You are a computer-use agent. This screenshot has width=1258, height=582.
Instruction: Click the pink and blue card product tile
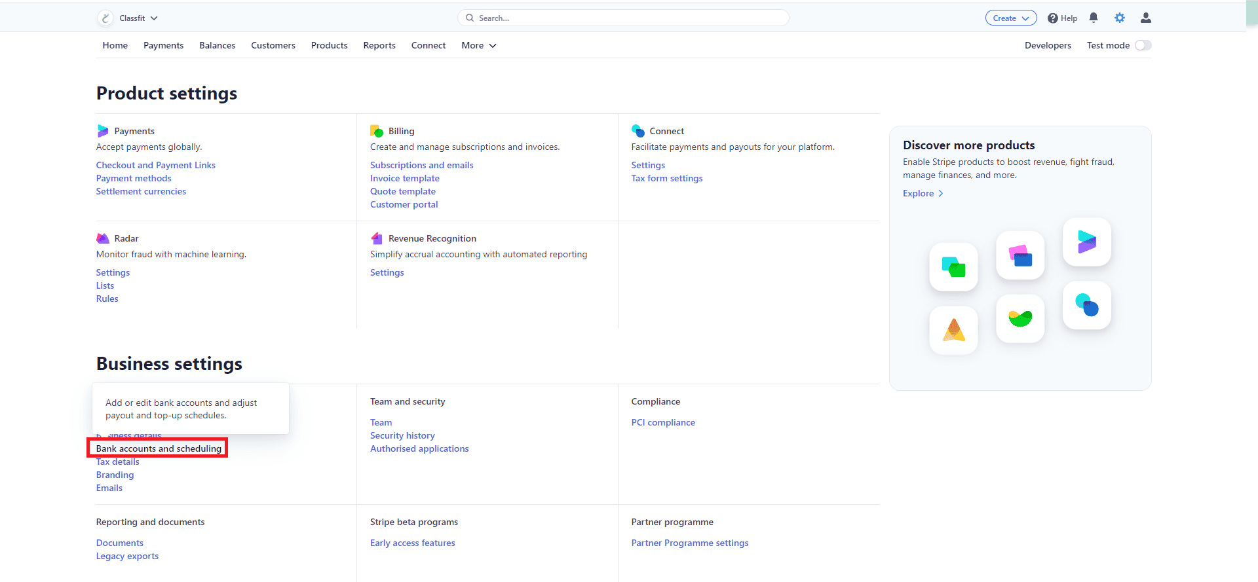pos(1020,255)
